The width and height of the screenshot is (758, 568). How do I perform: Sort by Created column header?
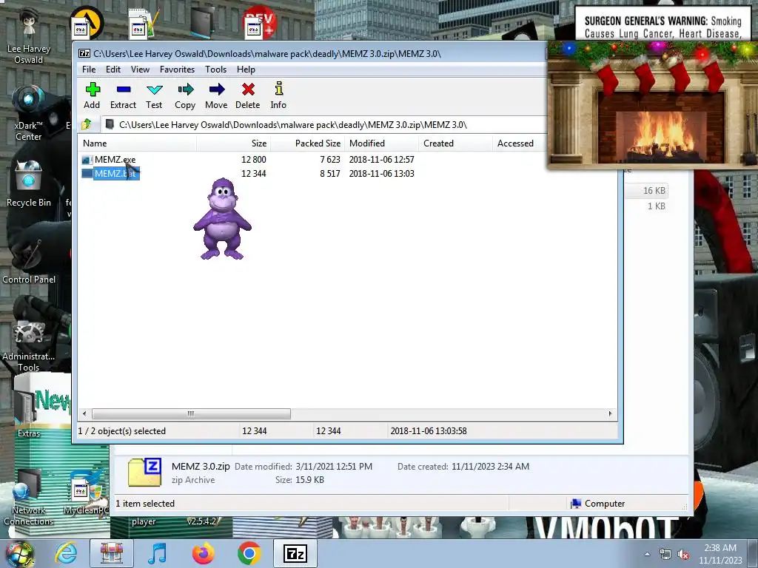coord(455,143)
